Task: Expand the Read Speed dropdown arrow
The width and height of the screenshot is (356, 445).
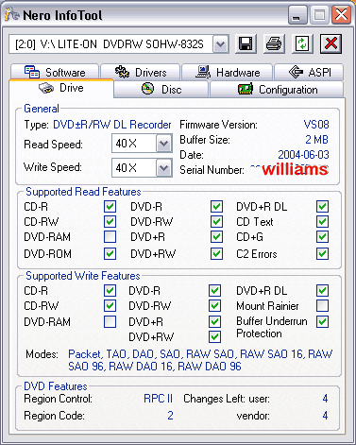Action: (163, 144)
